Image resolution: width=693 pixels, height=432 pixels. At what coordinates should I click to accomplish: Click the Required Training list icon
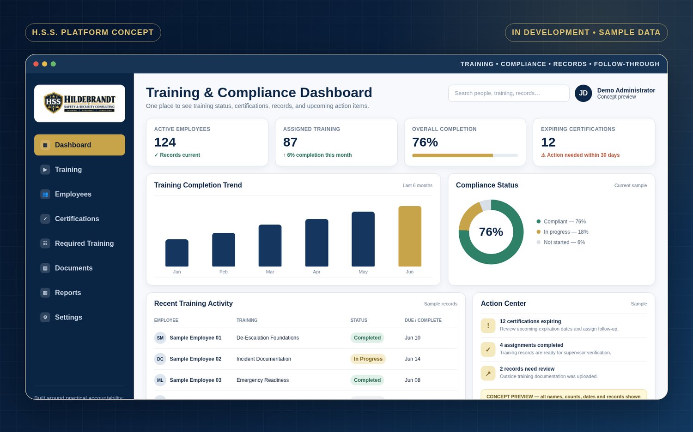pos(45,243)
